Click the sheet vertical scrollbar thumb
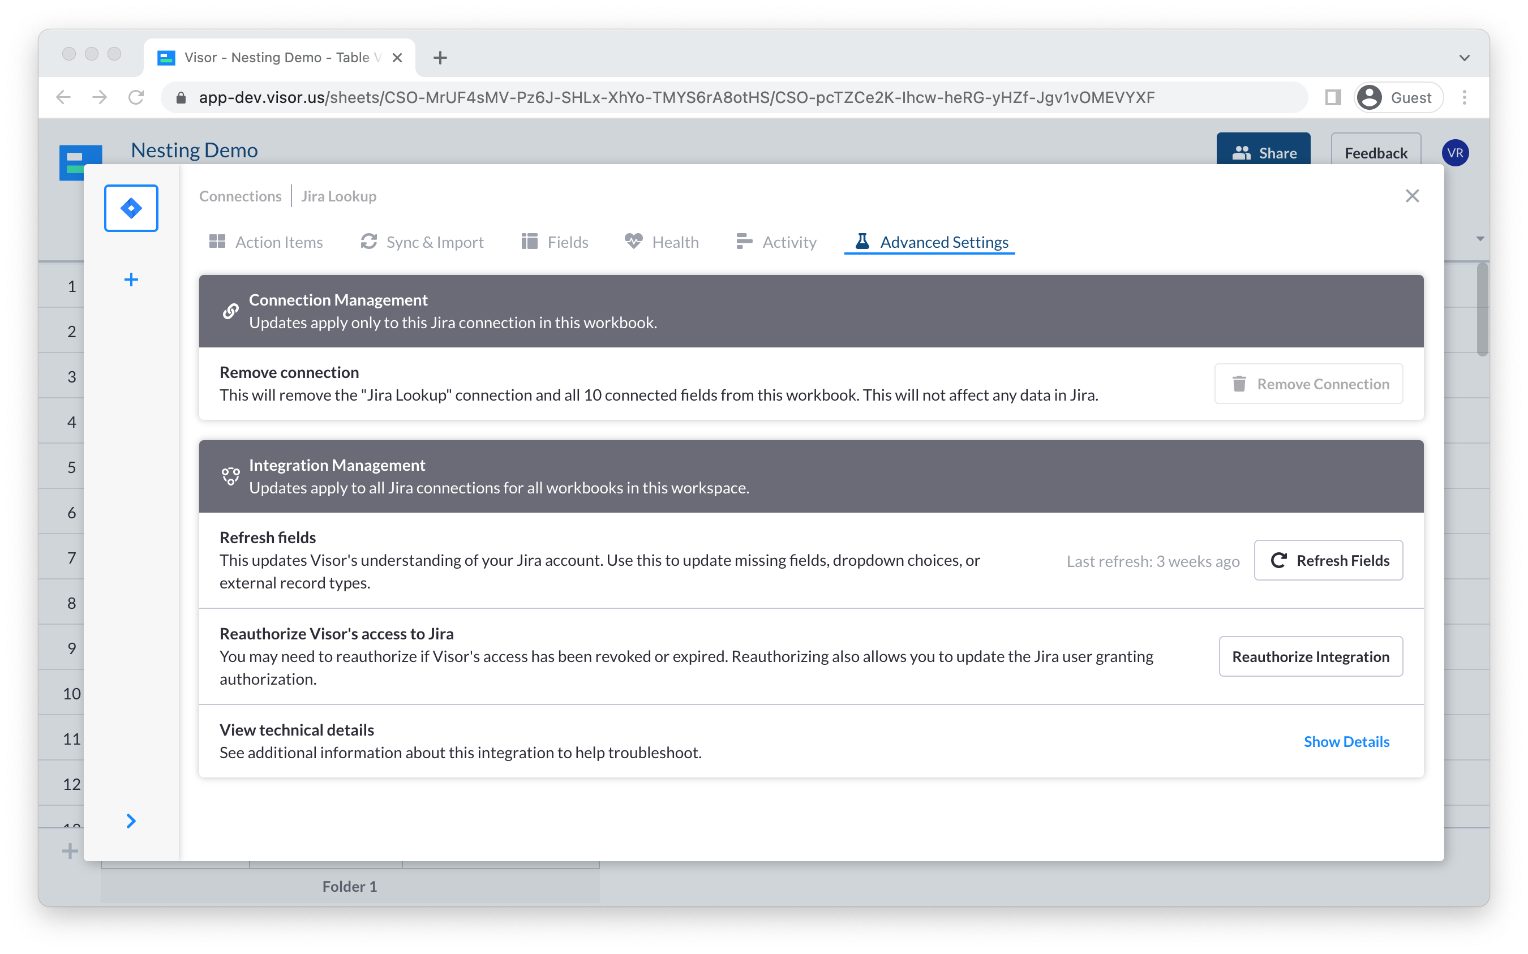 coord(1482,309)
